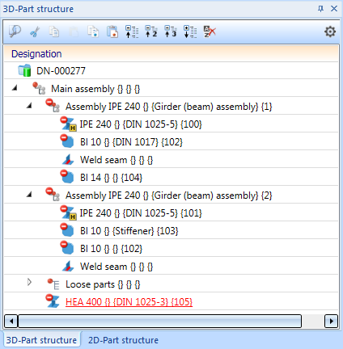Screen dimensions: 343x349
Task: Click the greyed-out Paste icon
Action: 74,32
